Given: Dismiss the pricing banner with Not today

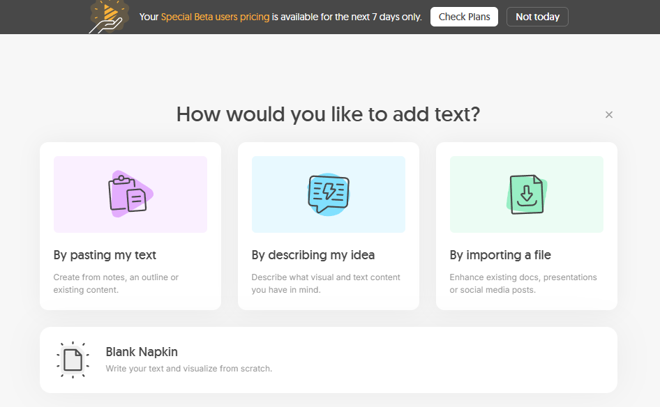Looking at the screenshot, I should tap(537, 17).
